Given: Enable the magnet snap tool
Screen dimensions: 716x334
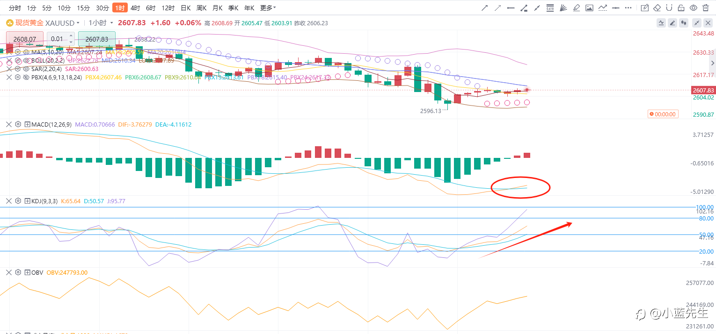Looking at the screenshot, I should tap(669, 7).
